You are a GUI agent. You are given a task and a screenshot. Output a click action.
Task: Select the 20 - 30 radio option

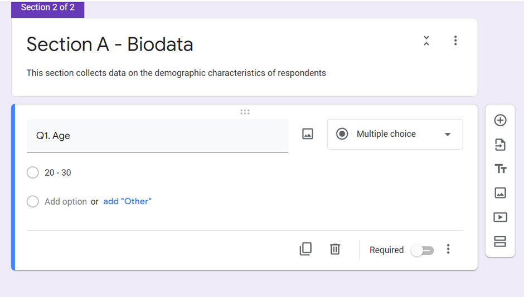click(x=33, y=172)
